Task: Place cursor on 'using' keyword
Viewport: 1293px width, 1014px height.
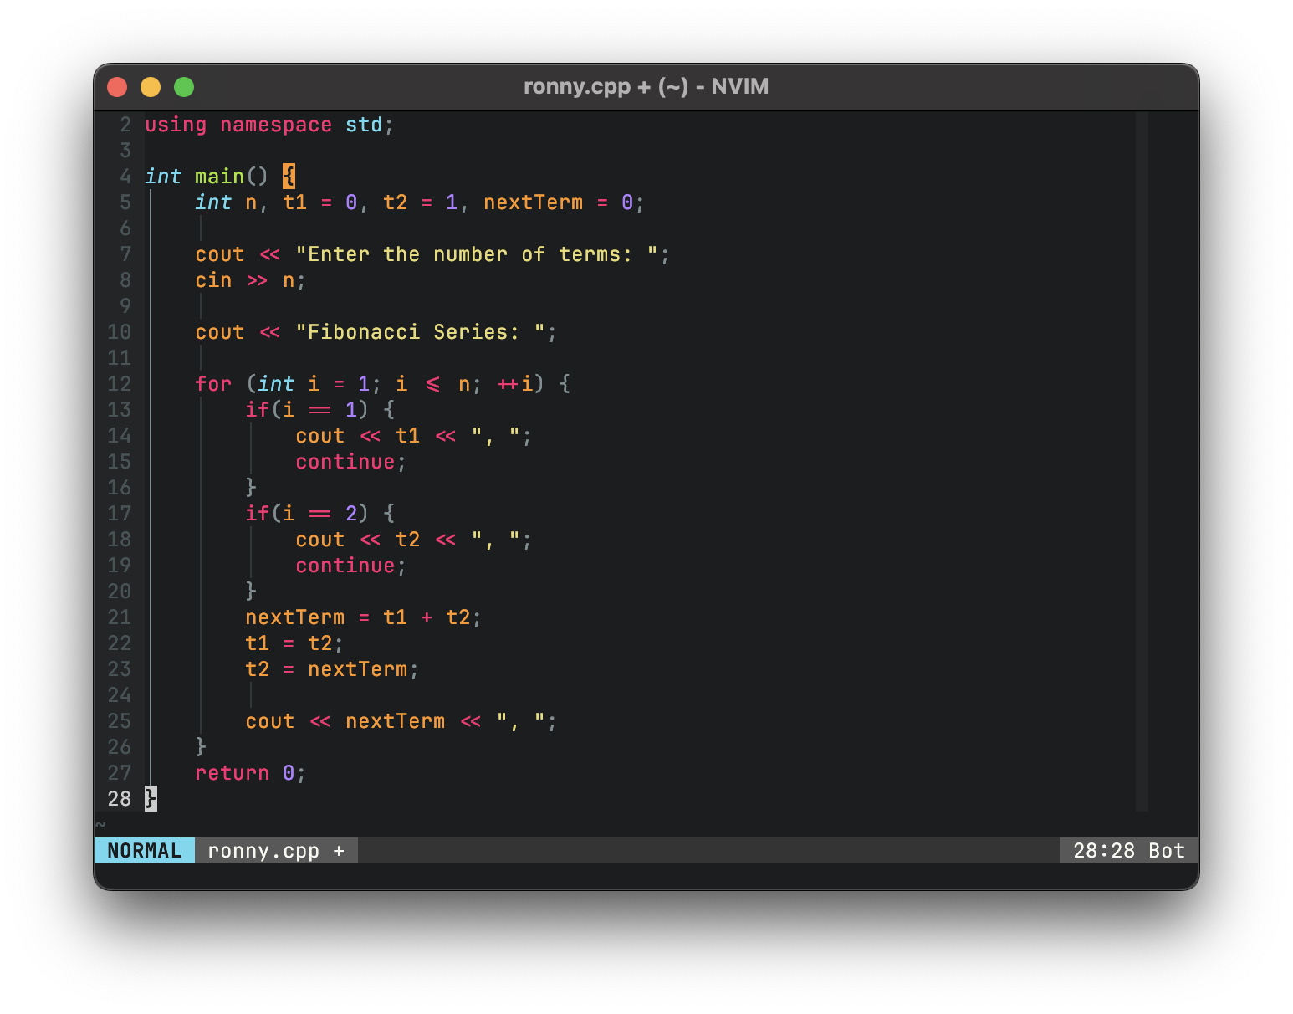Action: point(176,125)
